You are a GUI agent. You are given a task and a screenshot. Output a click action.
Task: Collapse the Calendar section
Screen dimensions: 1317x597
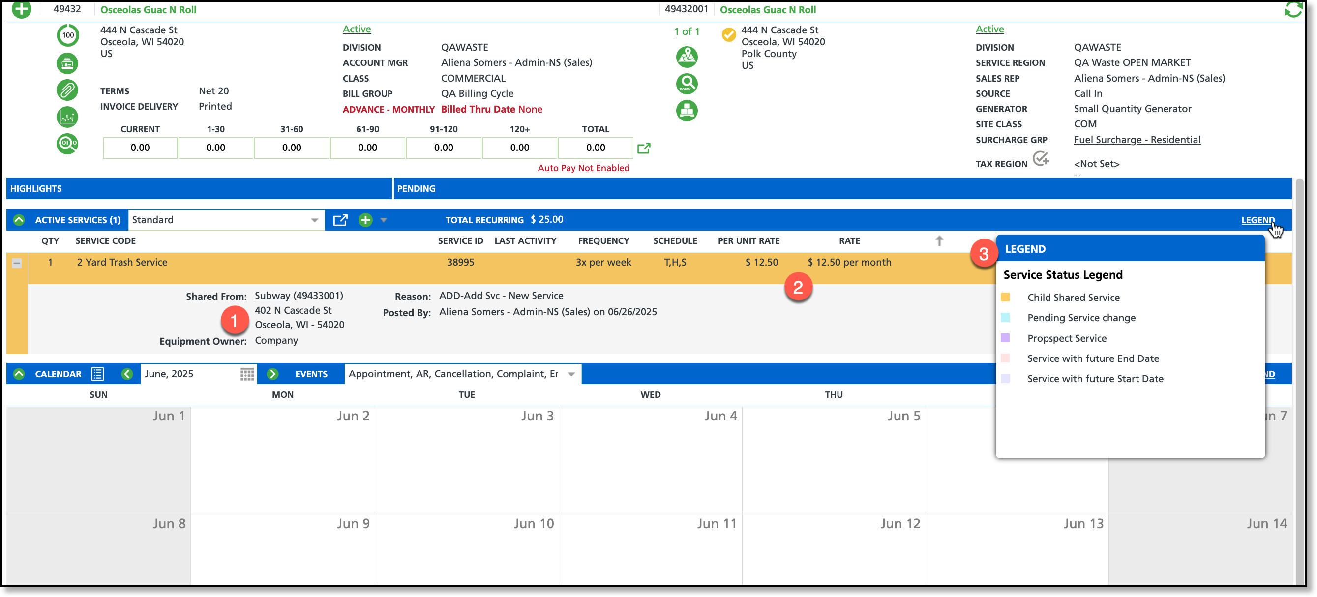point(19,374)
